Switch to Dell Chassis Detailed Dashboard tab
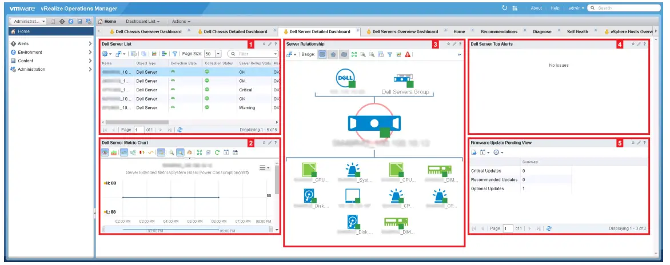The width and height of the screenshot is (670, 265). (233, 31)
